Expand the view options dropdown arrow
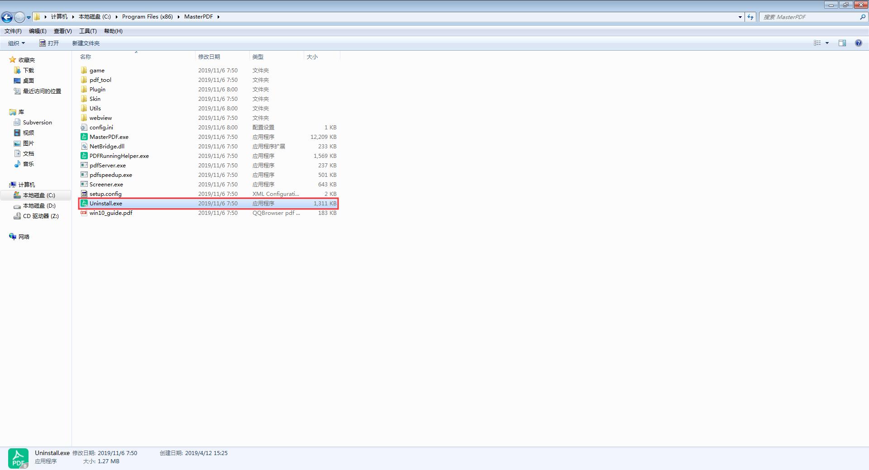This screenshot has height=470, width=869. (x=827, y=43)
